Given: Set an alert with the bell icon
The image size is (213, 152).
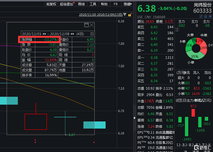Looking at the screenshot, I should pos(206,16).
